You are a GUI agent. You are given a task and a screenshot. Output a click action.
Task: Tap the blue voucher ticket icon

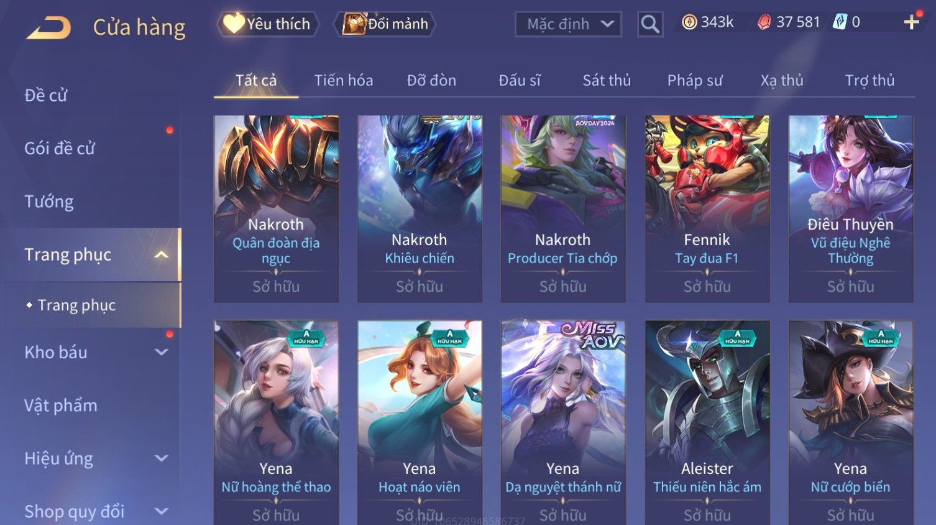[840, 22]
